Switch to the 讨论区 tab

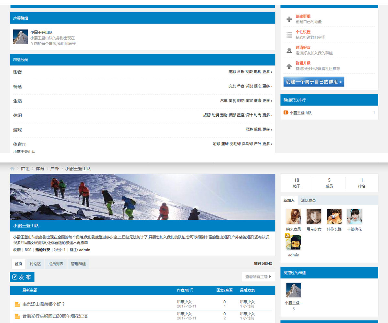[35, 264]
